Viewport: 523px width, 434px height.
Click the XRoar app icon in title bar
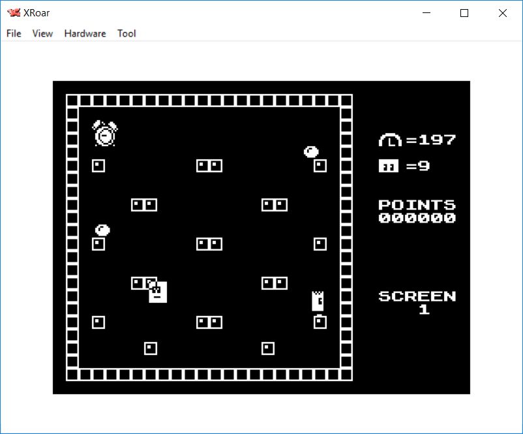[14, 13]
